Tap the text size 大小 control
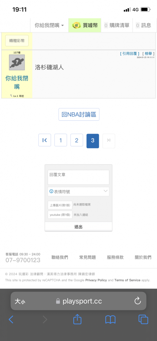Viewport: 157px width, 341px height. click(20, 301)
